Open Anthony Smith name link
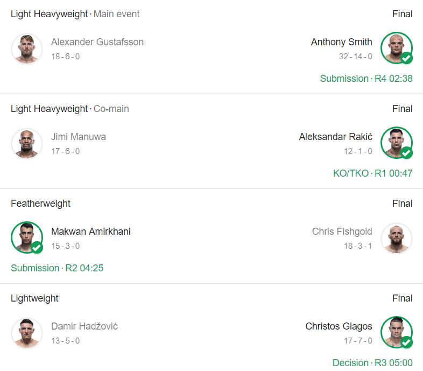The image size is (423, 371). point(342,42)
